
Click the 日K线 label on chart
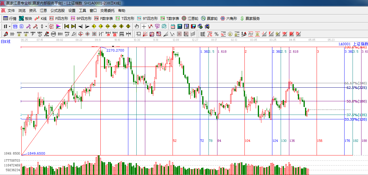pos(5,41)
